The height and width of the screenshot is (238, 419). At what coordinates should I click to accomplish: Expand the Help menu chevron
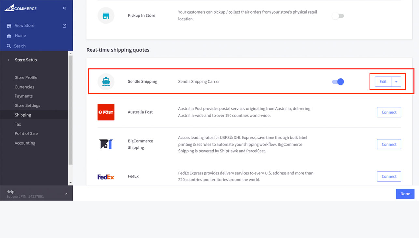66,194
